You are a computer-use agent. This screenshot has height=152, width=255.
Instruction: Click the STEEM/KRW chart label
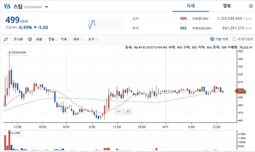[17, 53]
